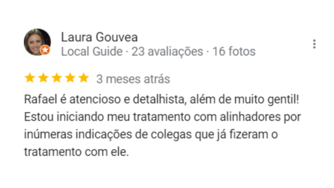Click the orange Local Guide star badge
Viewport: 334px width, 188px height.
coord(45,50)
